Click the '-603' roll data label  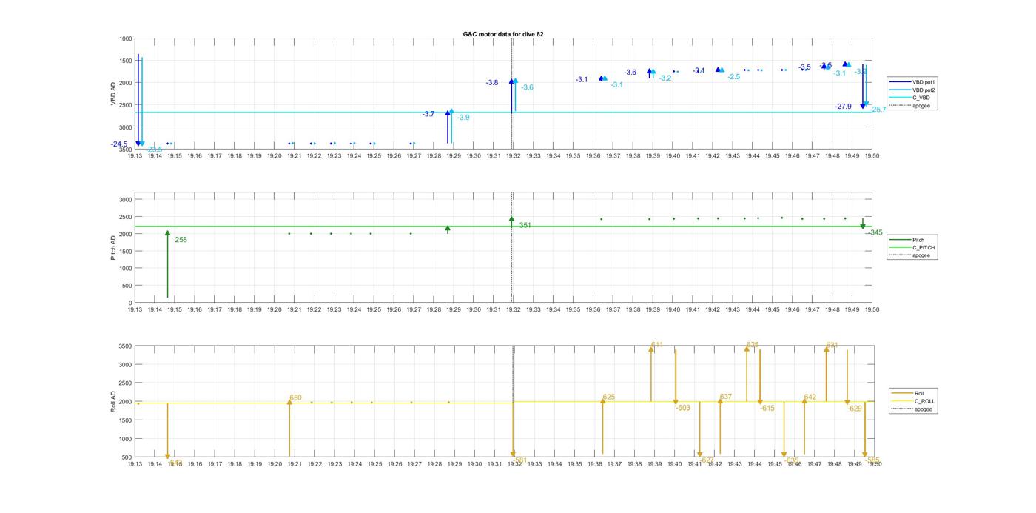pos(682,408)
